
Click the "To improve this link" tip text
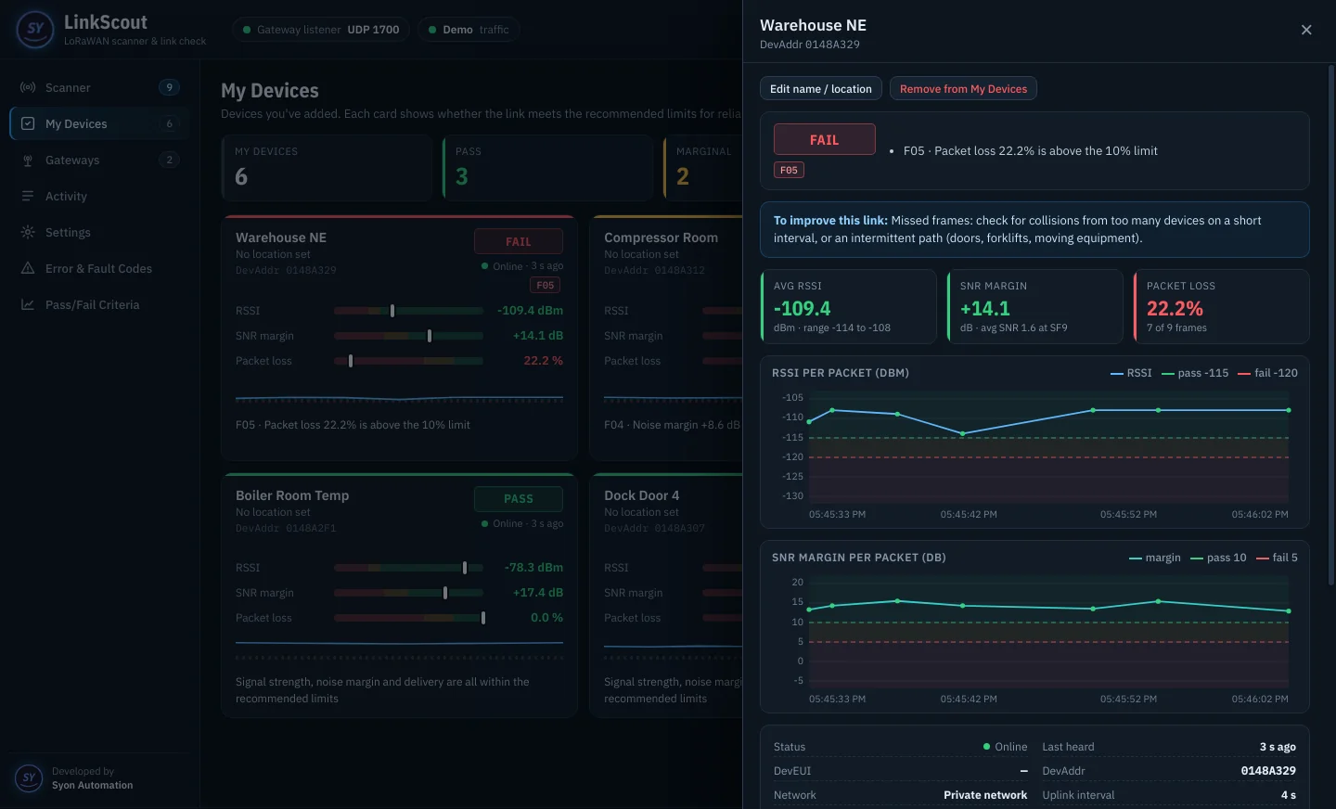1034,229
